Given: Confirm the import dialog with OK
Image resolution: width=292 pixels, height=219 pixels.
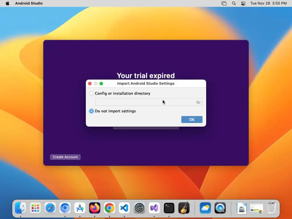Looking at the screenshot, I should (192, 119).
